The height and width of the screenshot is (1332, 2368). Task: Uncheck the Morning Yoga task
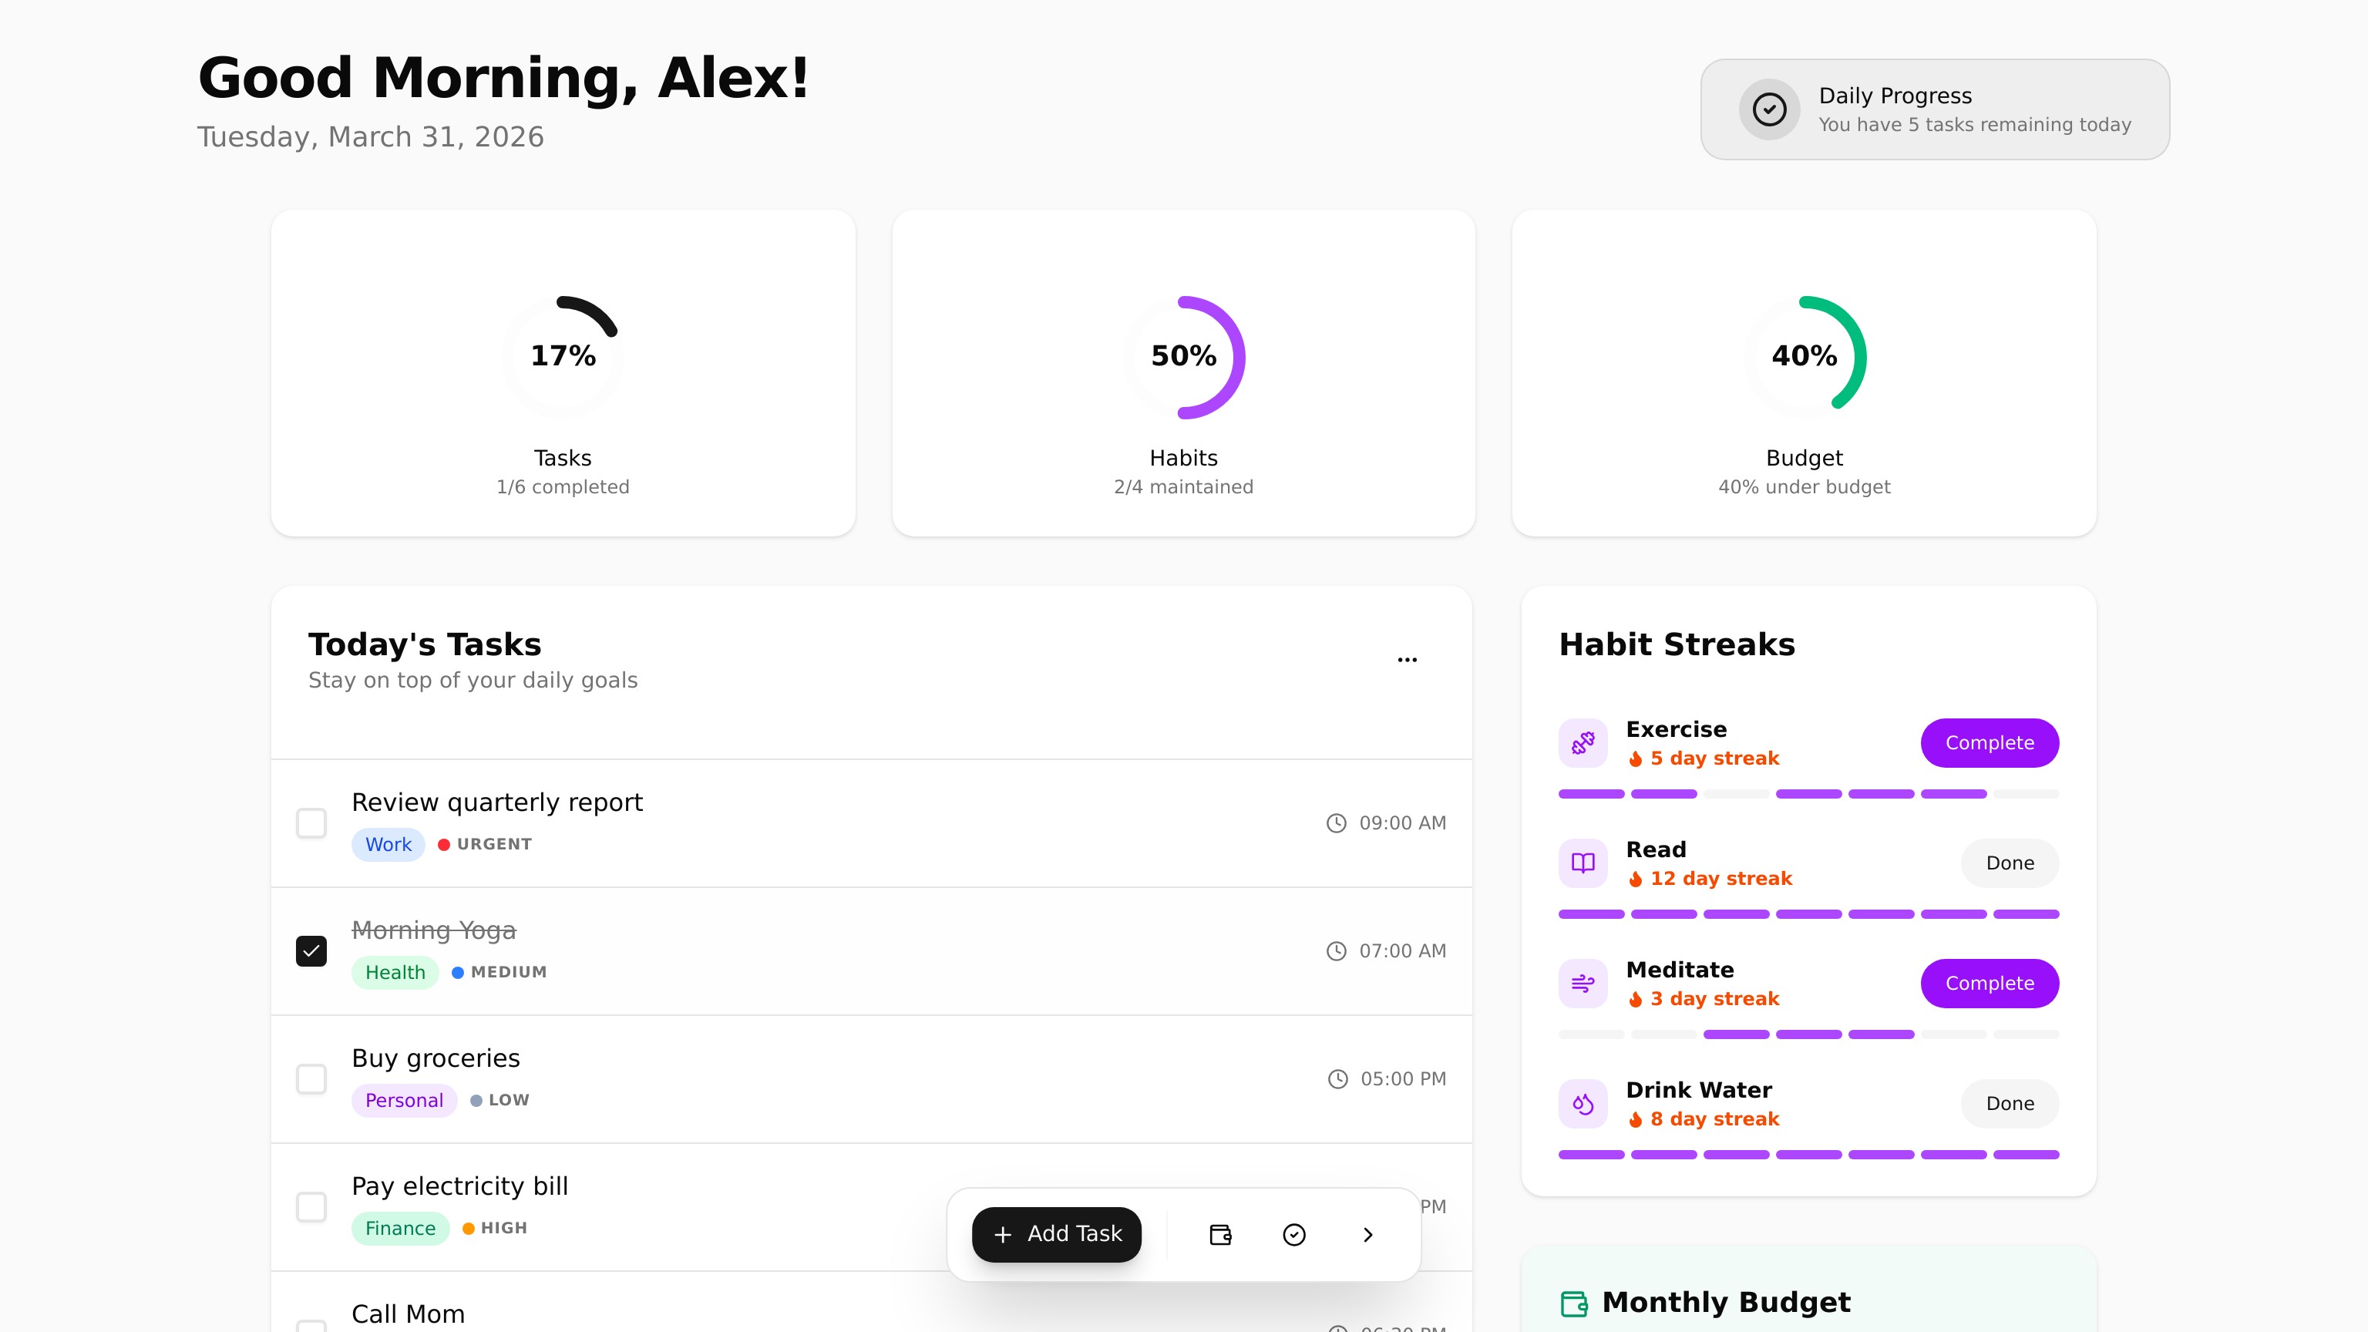(x=311, y=950)
